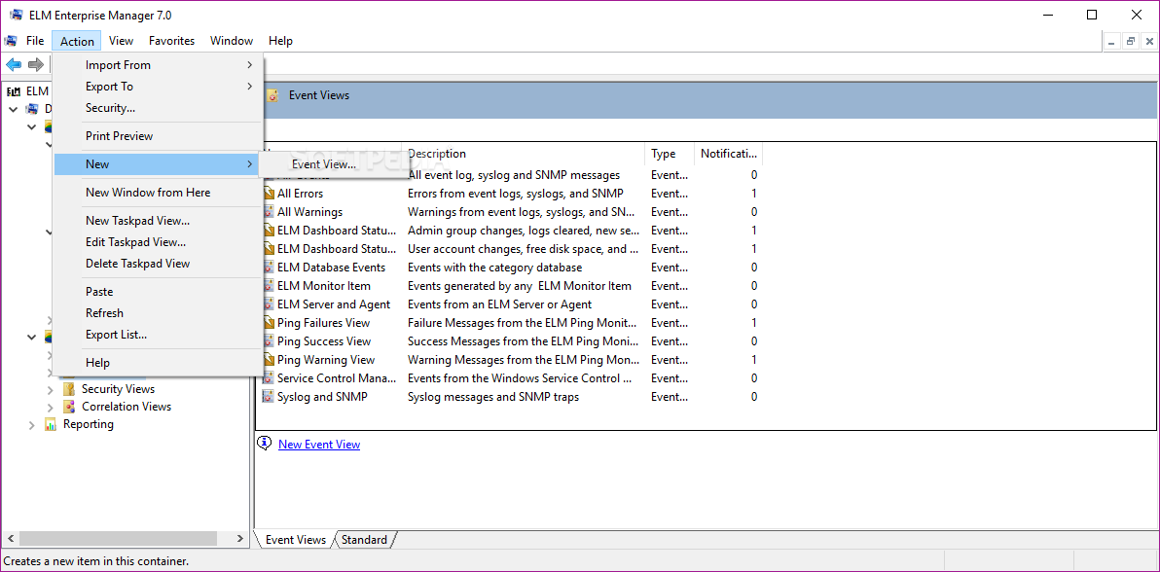The image size is (1160, 572).
Task: Open the Favorites menu
Action: [171, 41]
